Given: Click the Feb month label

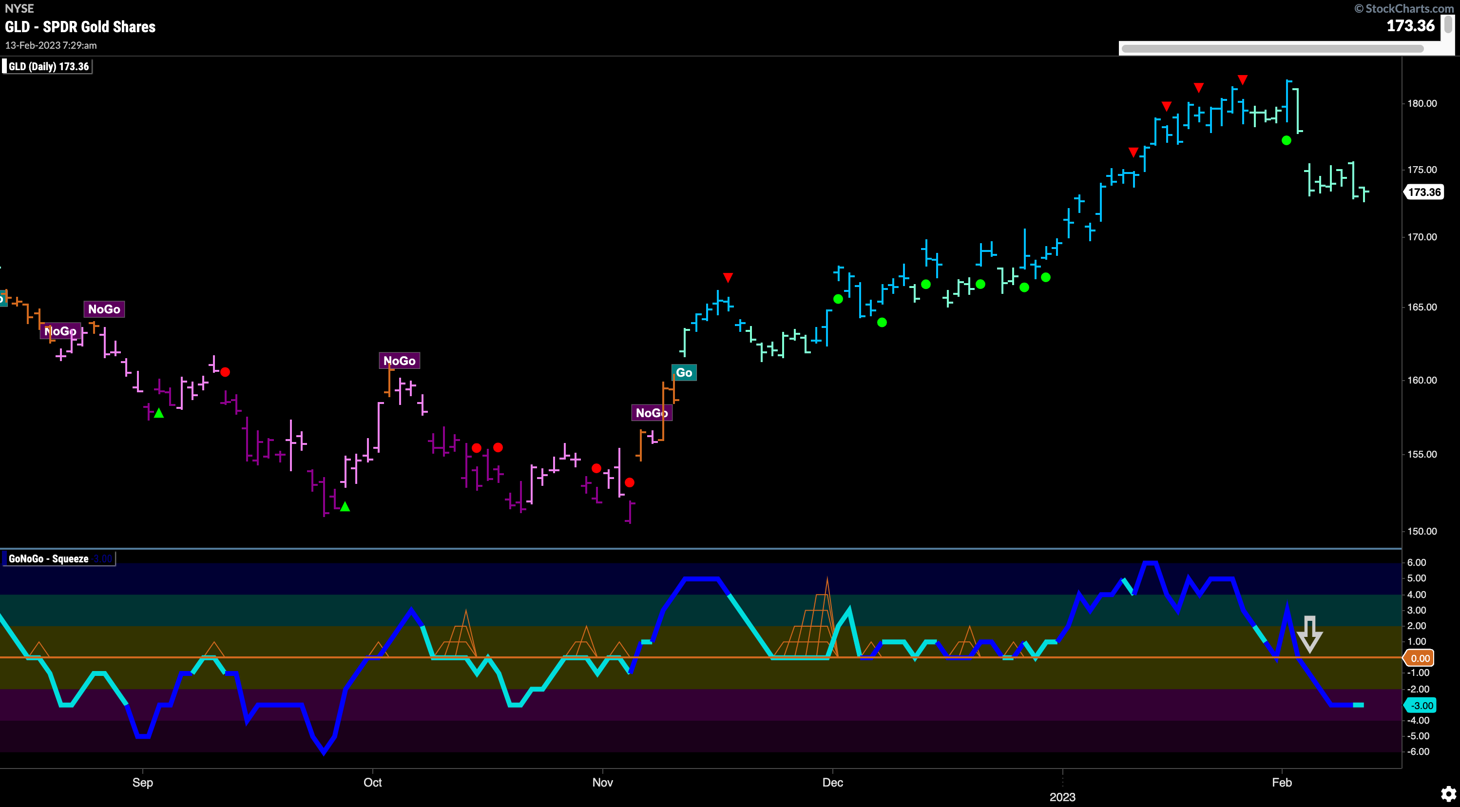Looking at the screenshot, I should click(1282, 782).
